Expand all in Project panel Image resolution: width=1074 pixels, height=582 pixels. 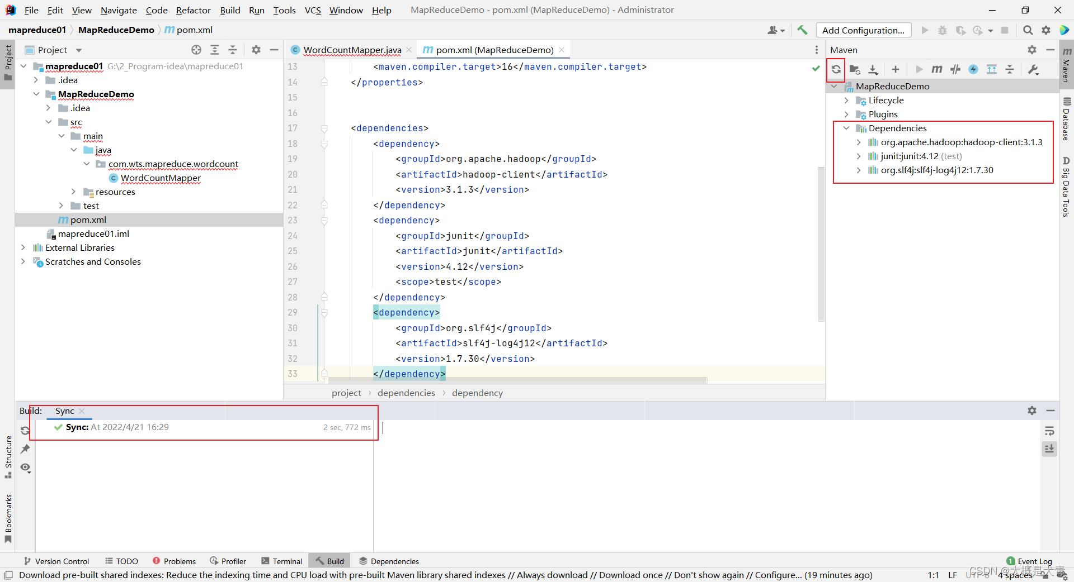tap(215, 50)
